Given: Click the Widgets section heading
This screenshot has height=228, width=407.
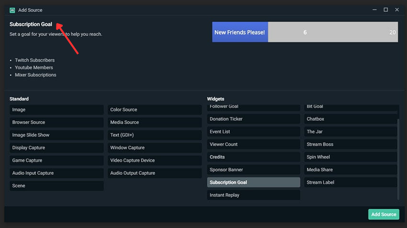Looking at the screenshot, I should (x=215, y=99).
